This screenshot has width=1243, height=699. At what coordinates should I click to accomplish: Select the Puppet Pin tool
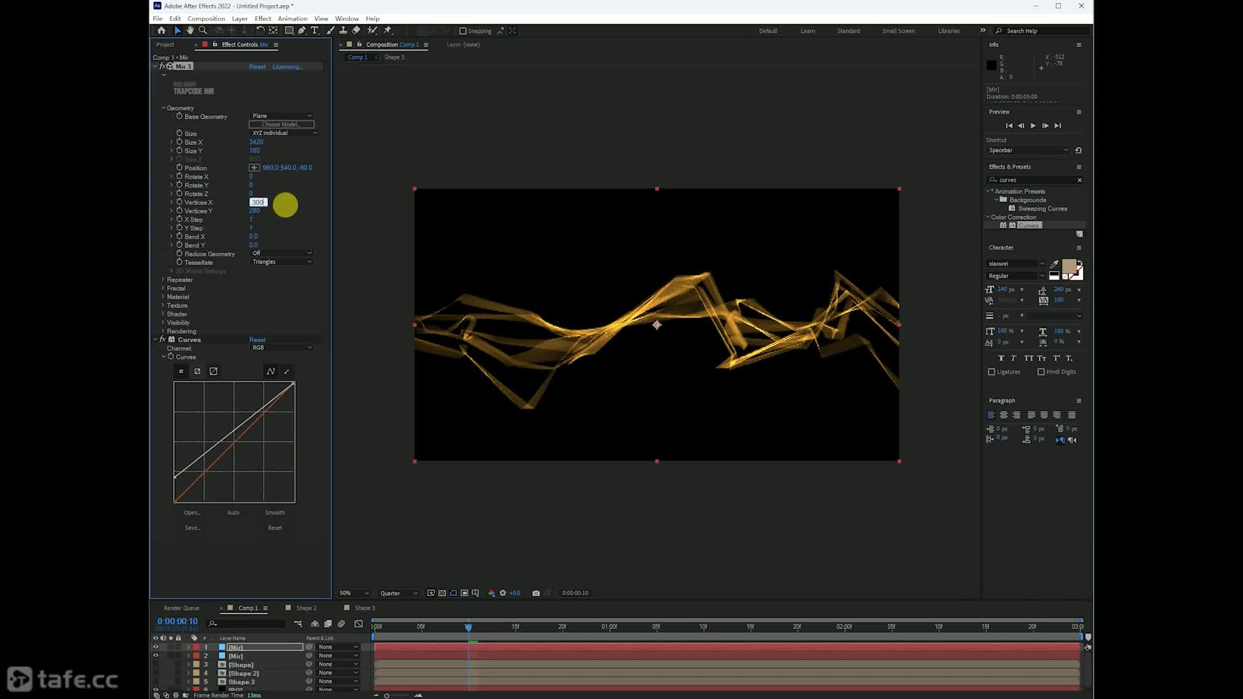[387, 30]
